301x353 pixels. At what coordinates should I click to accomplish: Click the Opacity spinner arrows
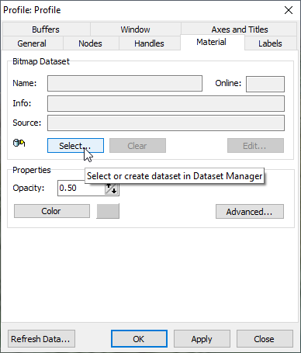tap(112, 189)
